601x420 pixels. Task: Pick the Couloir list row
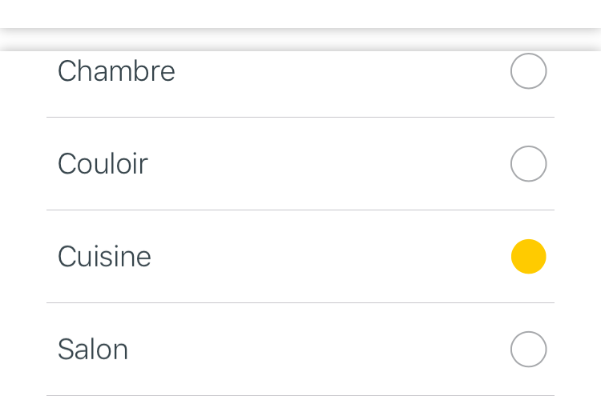coord(300,164)
